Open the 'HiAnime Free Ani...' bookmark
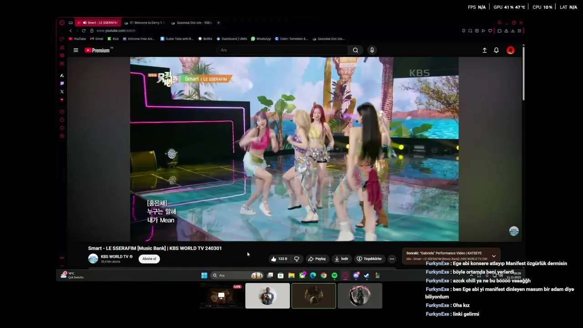Viewport: 583px width, 328px height. point(139,39)
